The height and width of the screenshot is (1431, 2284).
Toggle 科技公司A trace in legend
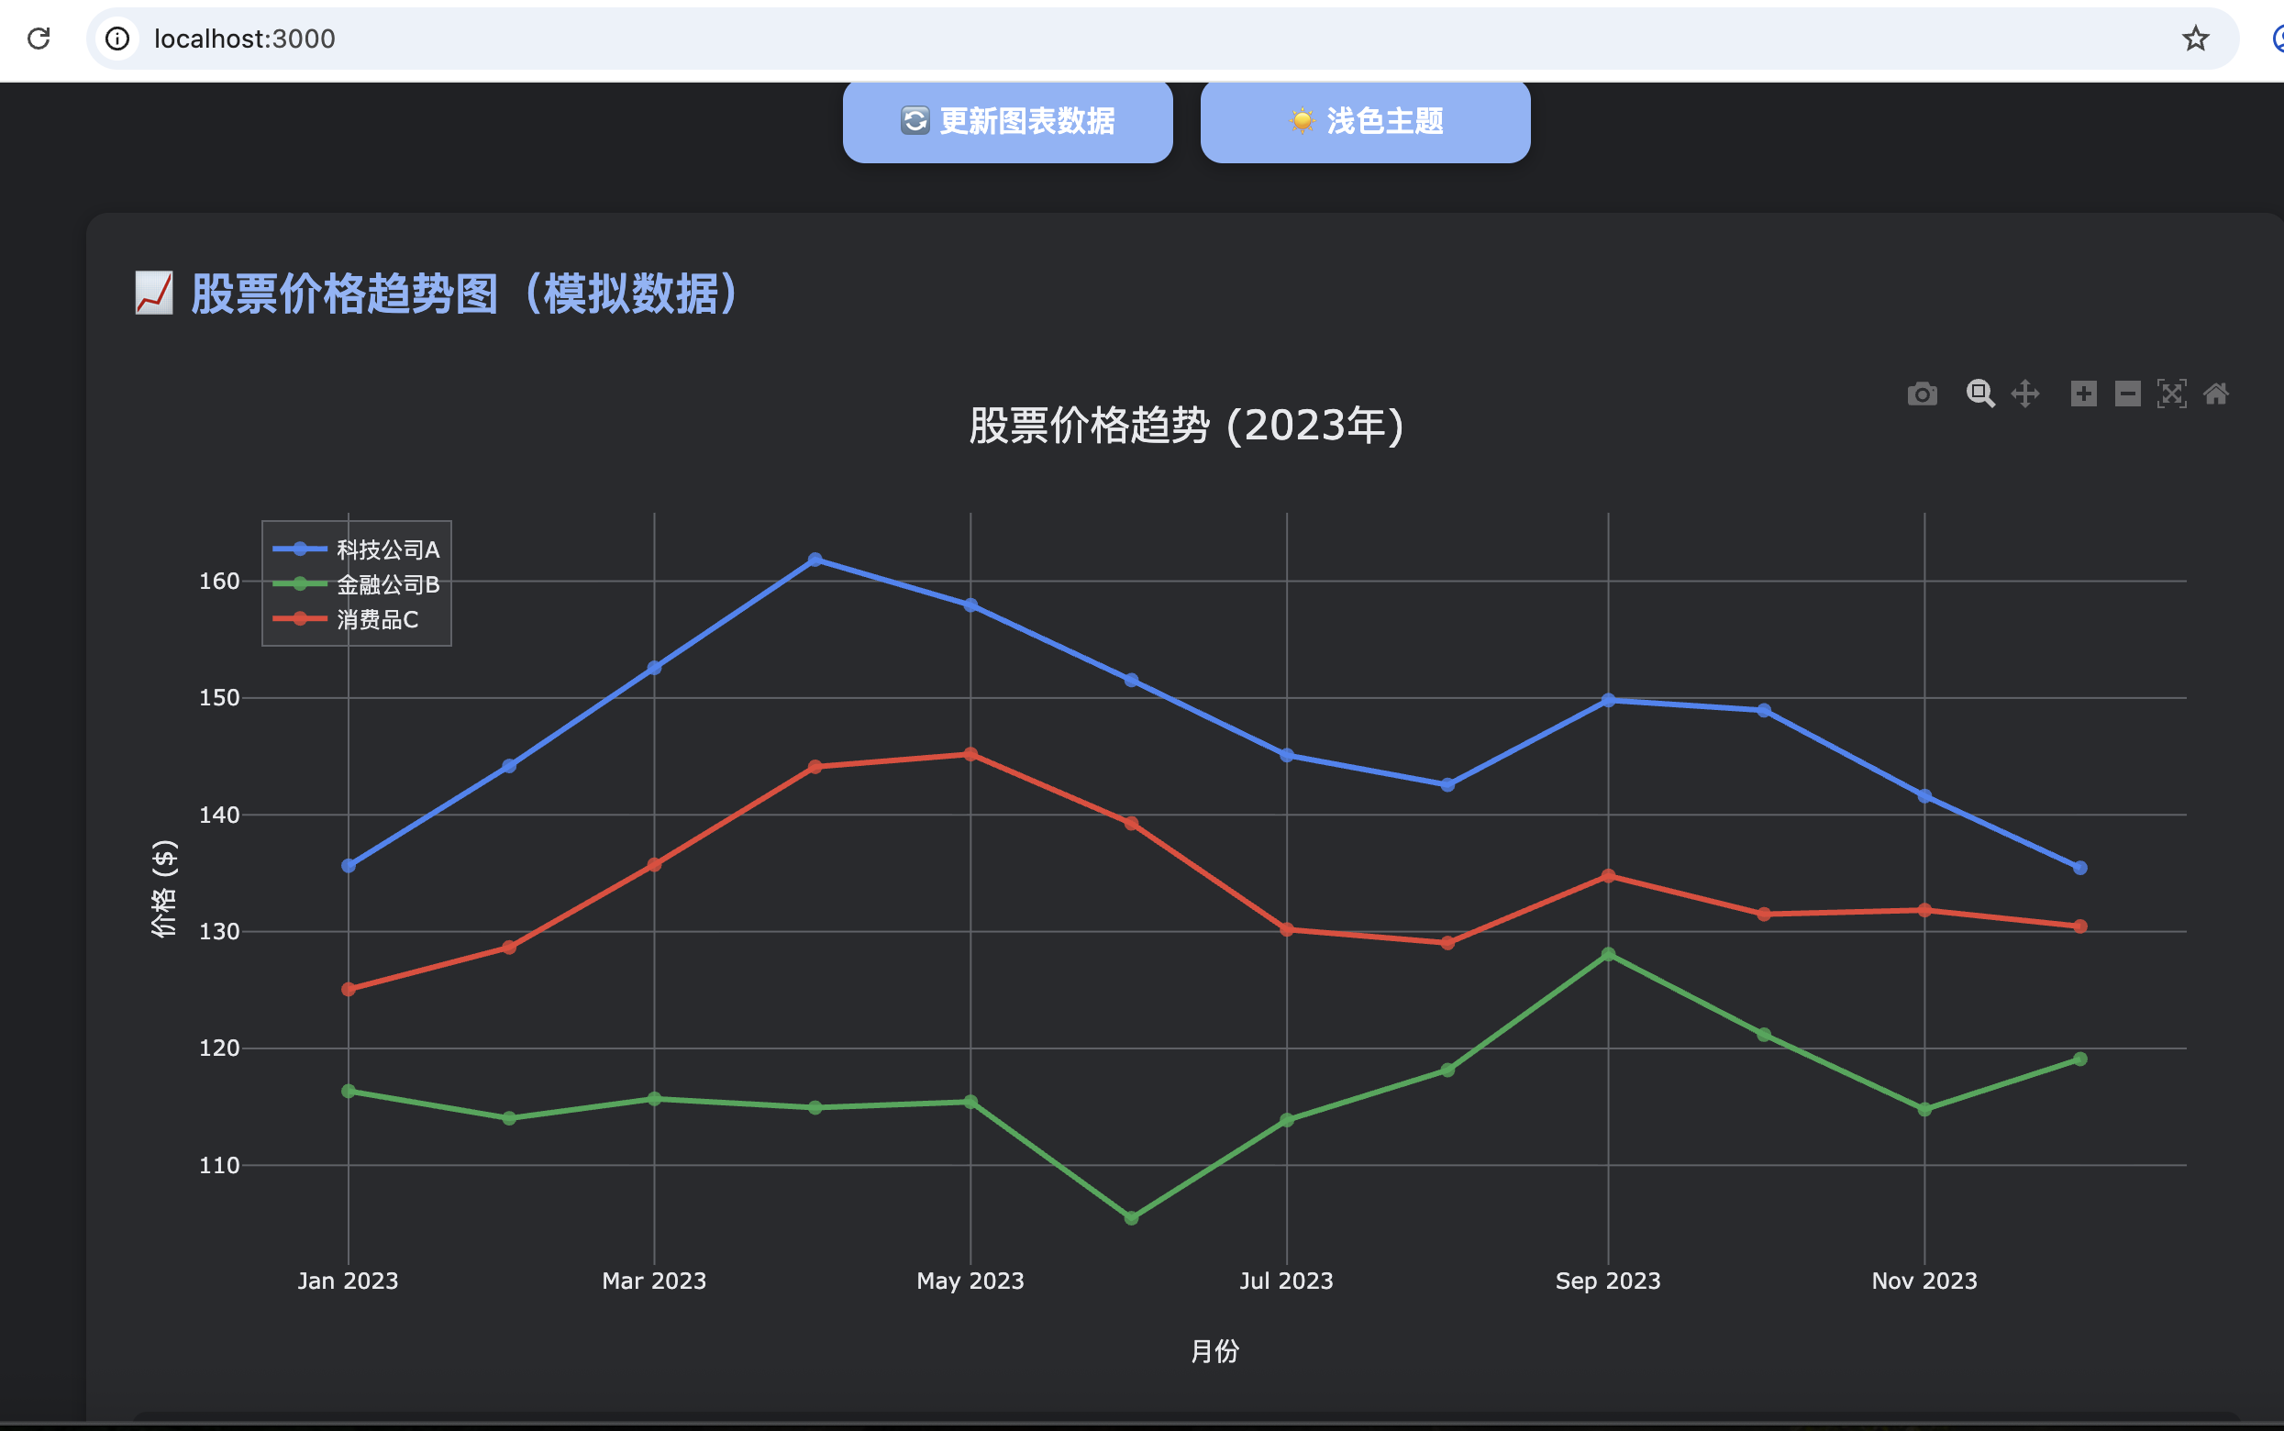[x=387, y=549]
